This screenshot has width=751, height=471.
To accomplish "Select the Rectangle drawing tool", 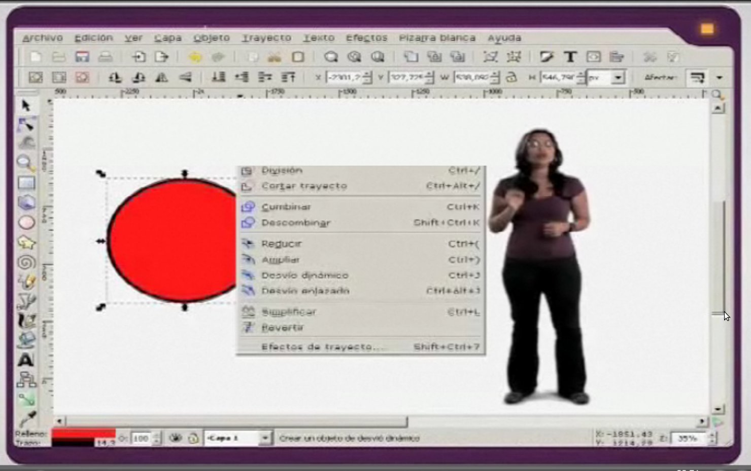I will (26, 183).
